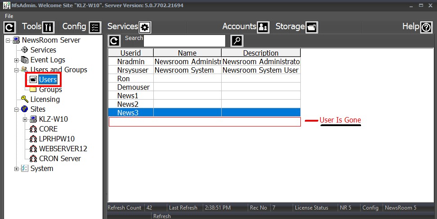Select the Nradmin user row
Screen dimensions: 437x219
pyautogui.click(x=204, y=61)
